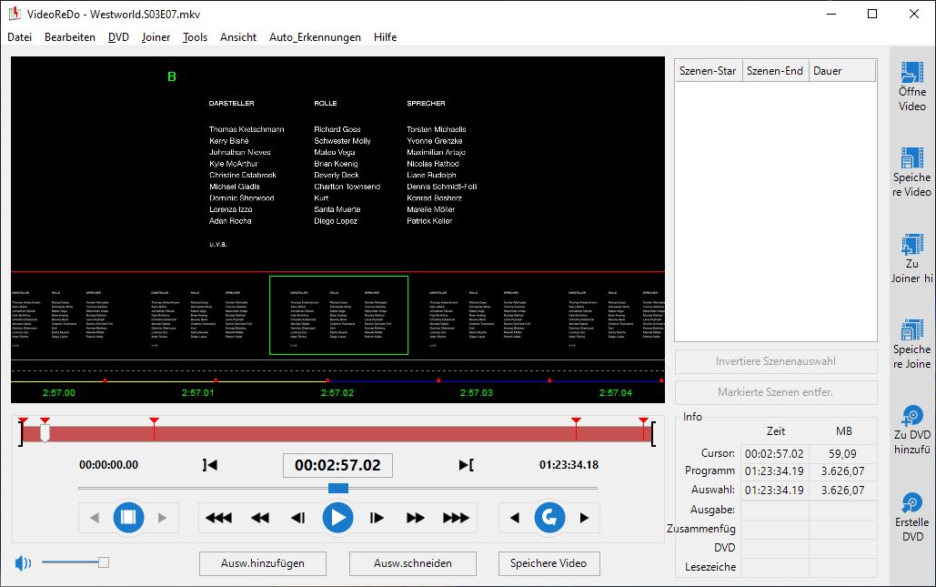Image resolution: width=936 pixels, height=587 pixels.
Task: Click the bottom Speichere Video button
Action: click(x=549, y=563)
